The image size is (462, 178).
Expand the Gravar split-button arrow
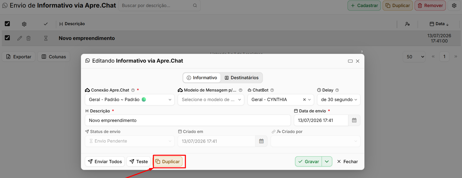click(x=327, y=161)
